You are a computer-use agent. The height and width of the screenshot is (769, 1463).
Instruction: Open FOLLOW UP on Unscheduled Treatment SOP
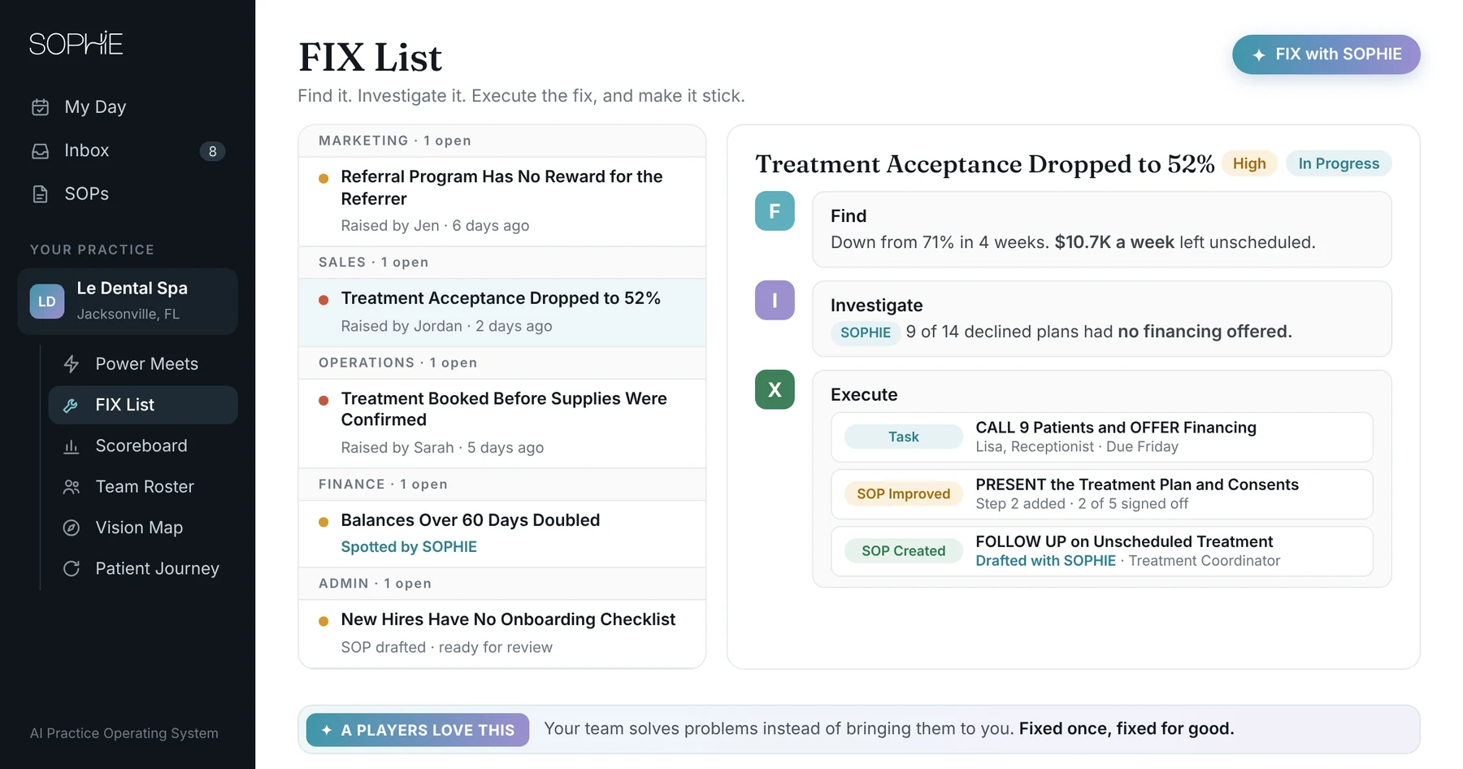[x=1102, y=551]
